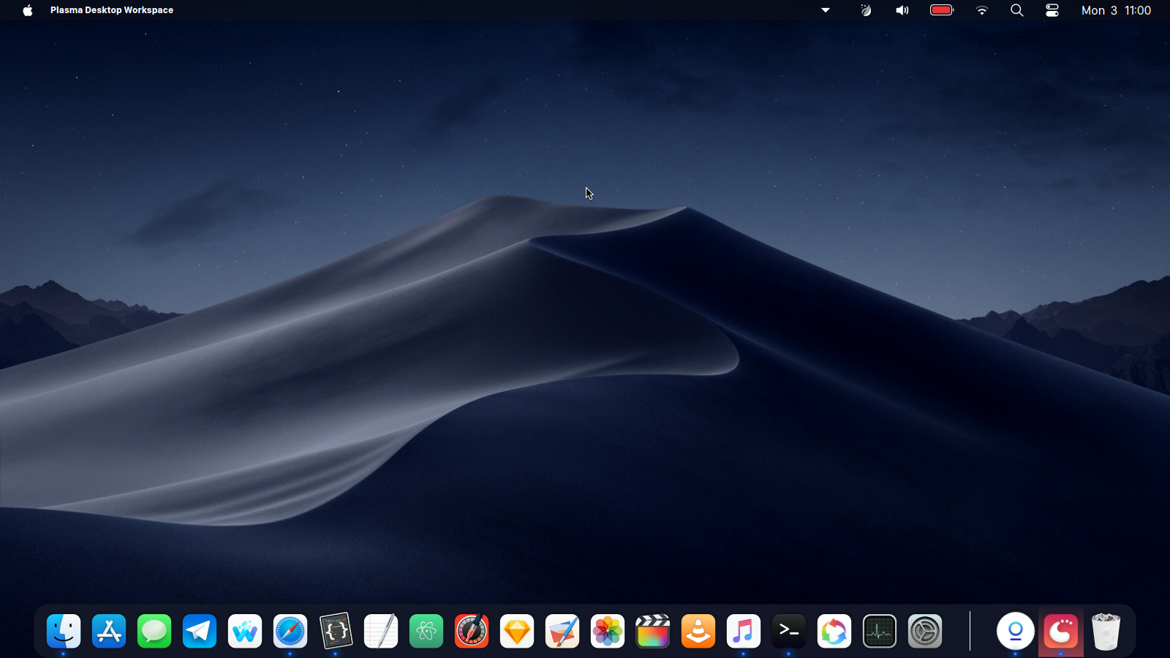Launch the App Store dock icon
This screenshot has height=658, width=1170.
tap(109, 631)
